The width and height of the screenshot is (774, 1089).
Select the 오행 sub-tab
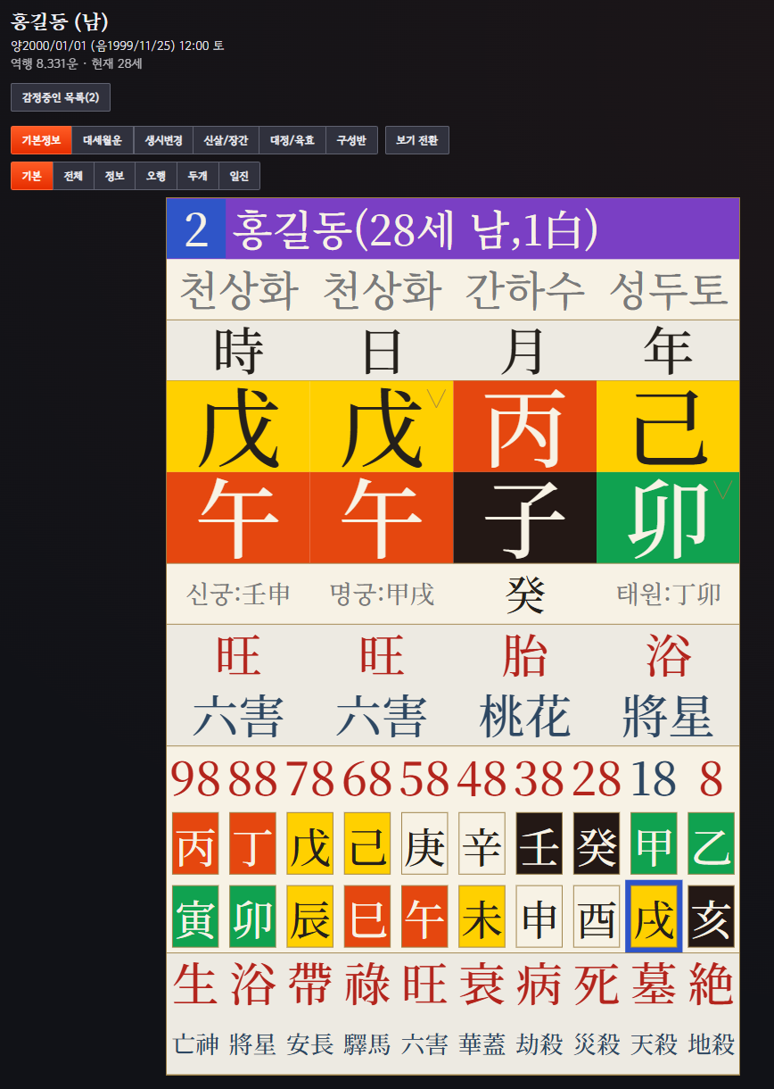click(x=156, y=176)
